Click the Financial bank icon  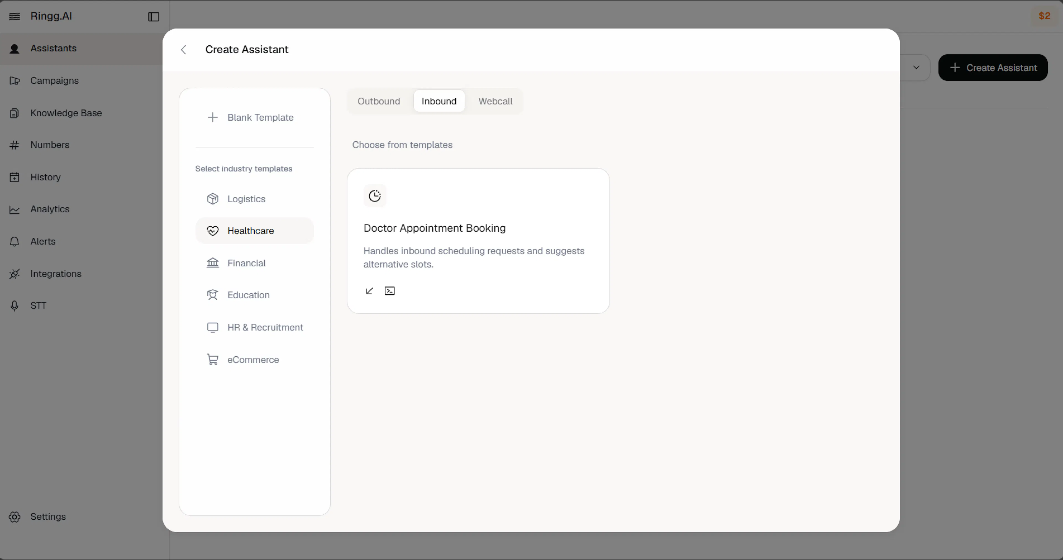click(213, 263)
